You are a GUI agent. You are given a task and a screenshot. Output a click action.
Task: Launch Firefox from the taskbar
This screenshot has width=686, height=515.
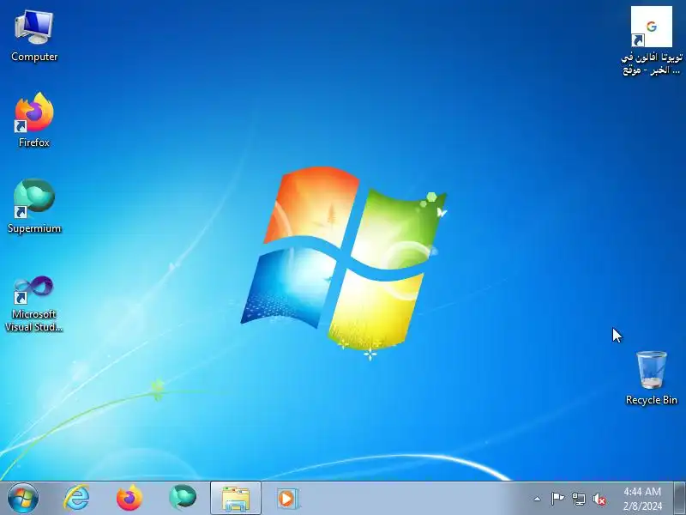129,499
